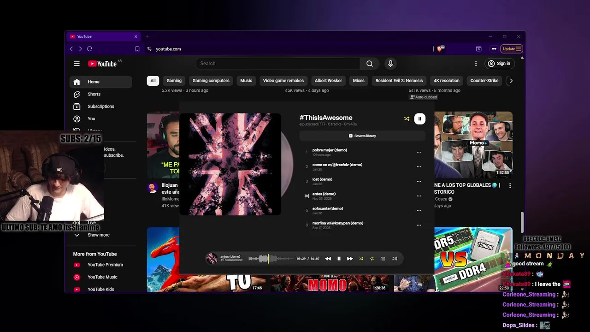Screen dimensions: 590x332
Task: Toggle shuffle next to #ThisIsAwesome title
Action: coord(407,119)
